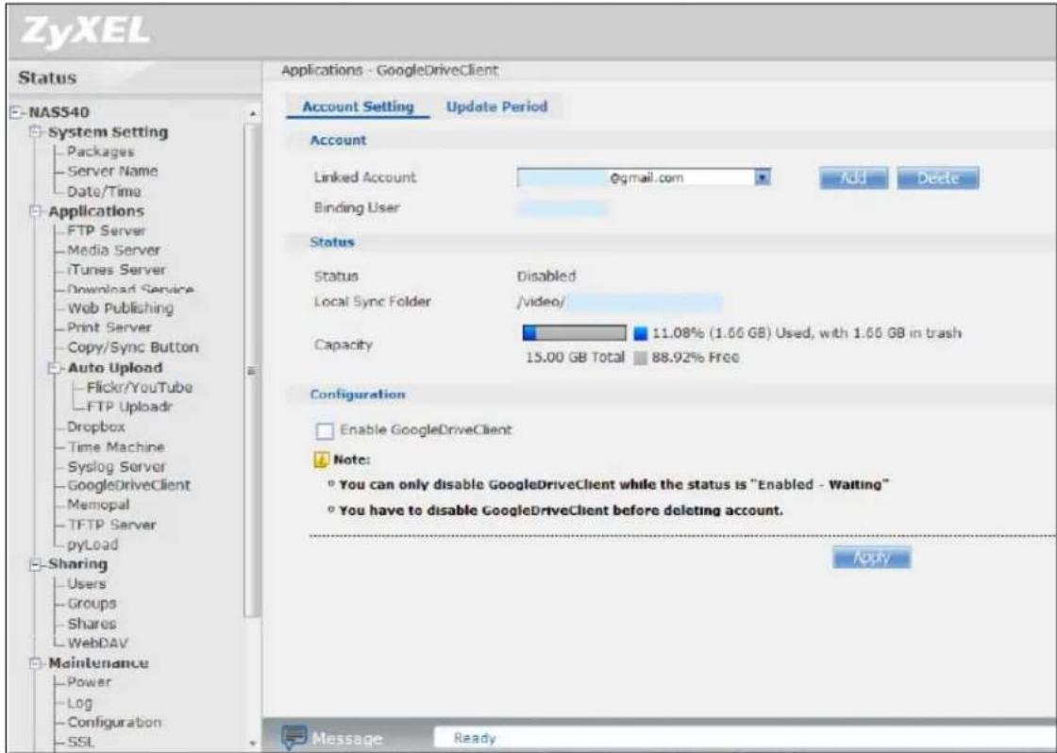Click the Ready message field
1057x753 pixels.
(745, 738)
